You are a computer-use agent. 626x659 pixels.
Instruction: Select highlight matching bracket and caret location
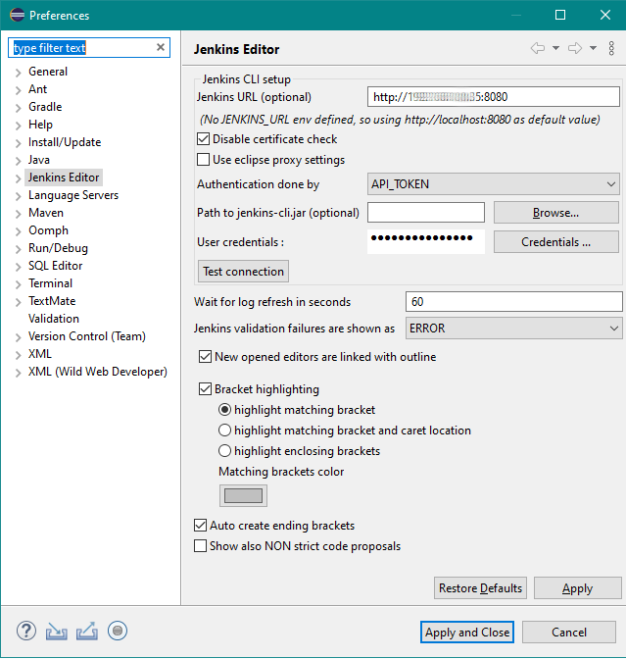(x=225, y=430)
